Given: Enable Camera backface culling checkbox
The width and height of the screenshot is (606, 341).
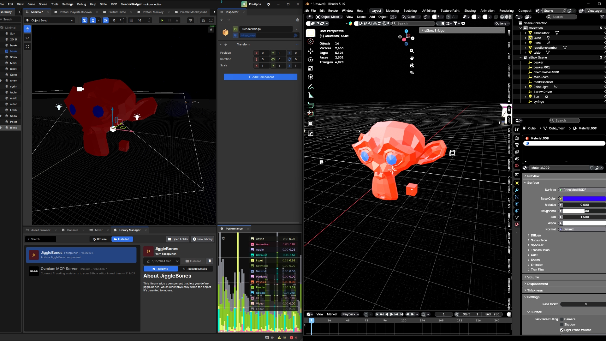Looking at the screenshot, I should tap(562, 319).
